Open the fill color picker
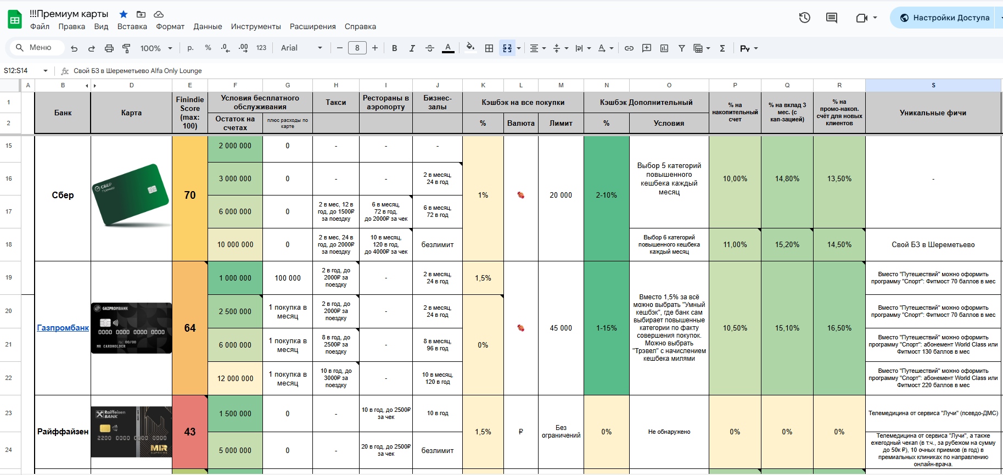 [470, 48]
